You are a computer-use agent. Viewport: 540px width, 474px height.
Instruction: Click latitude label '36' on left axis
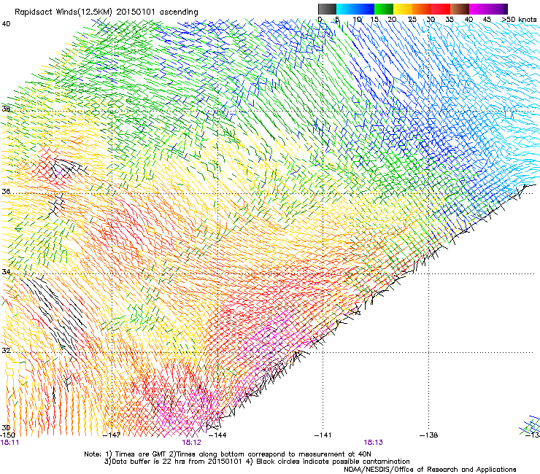(6, 191)
